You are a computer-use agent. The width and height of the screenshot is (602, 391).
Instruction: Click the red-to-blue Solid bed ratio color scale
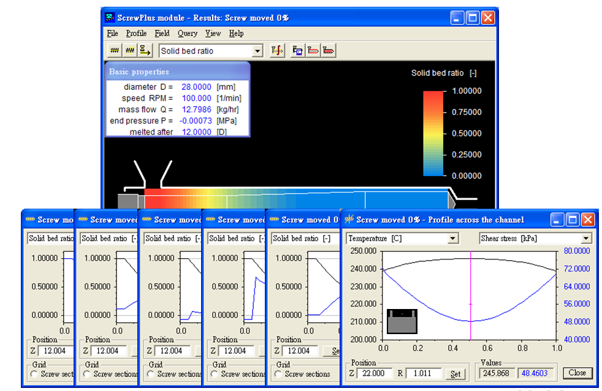point(433,133)
